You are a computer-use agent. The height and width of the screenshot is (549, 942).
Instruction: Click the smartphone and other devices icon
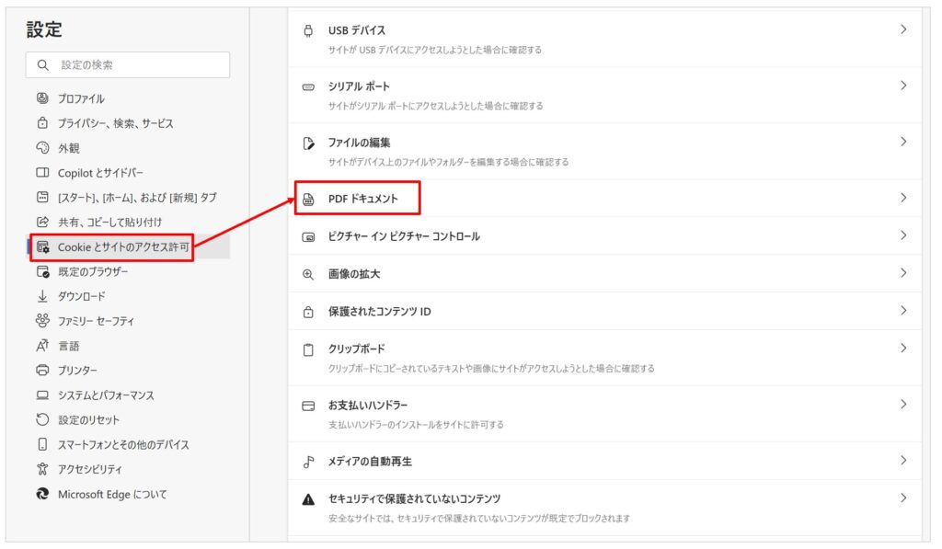click(x=42, y=444)
